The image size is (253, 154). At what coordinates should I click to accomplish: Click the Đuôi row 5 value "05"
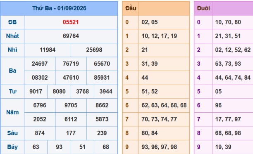pyautogui.click(x=218, y=92)
